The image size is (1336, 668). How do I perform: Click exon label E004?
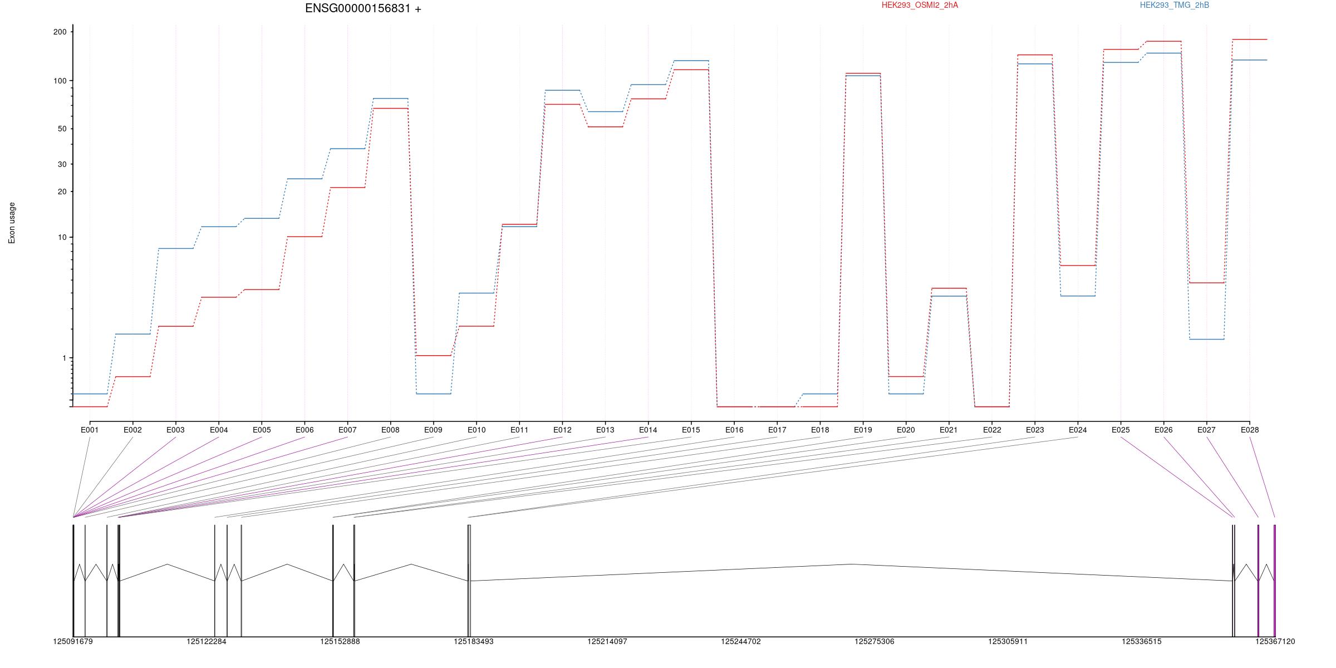(x=219, y=430)
